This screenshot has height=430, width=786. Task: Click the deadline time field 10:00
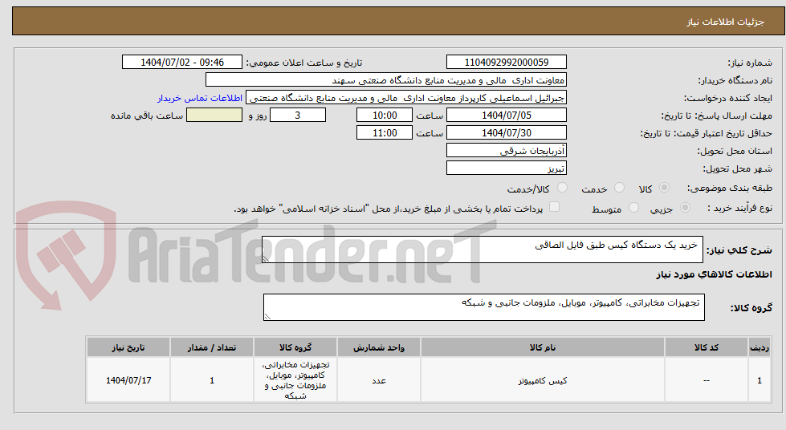pos(385,116)
